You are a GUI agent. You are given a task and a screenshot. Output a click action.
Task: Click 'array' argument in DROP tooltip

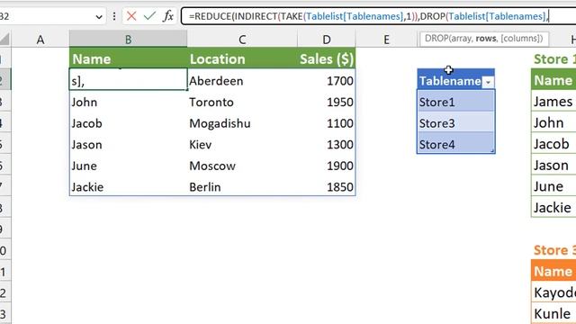point(462,39)
